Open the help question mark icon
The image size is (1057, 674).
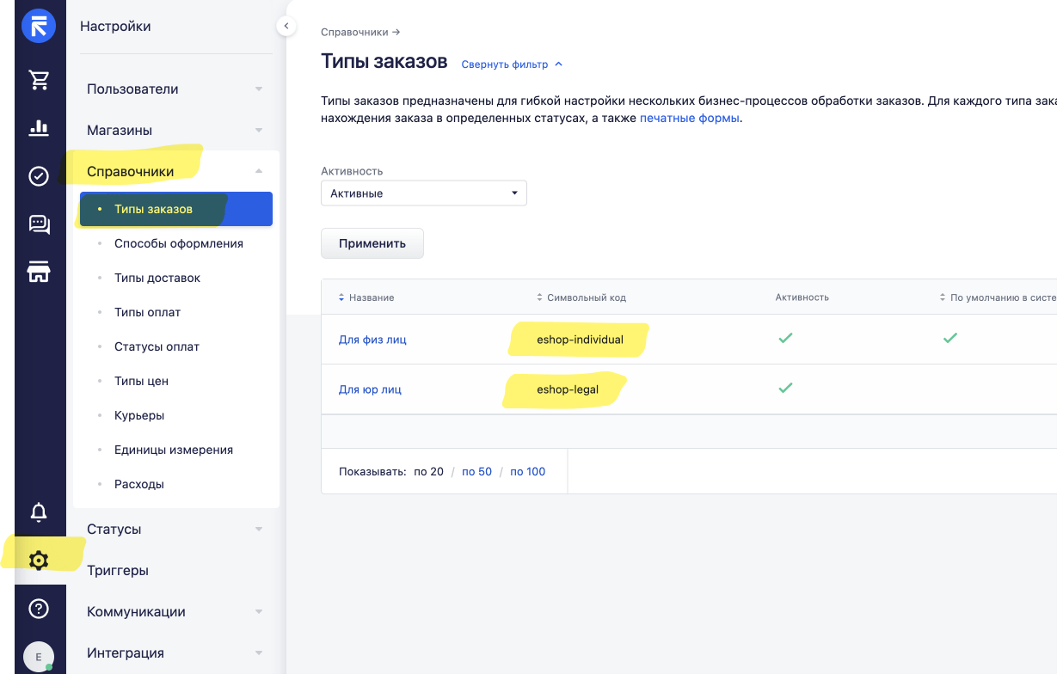[x=39, y=609]
